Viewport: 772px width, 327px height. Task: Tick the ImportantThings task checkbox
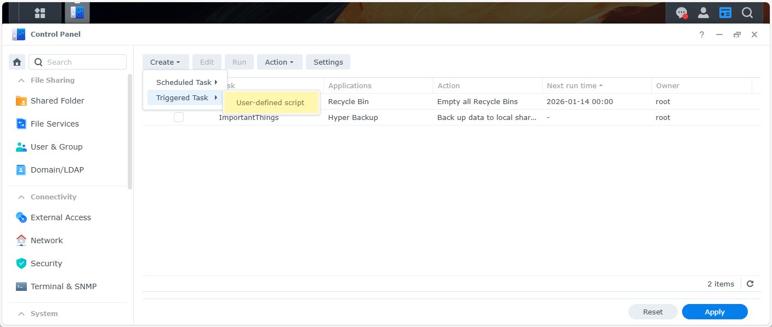pos(179,117)
